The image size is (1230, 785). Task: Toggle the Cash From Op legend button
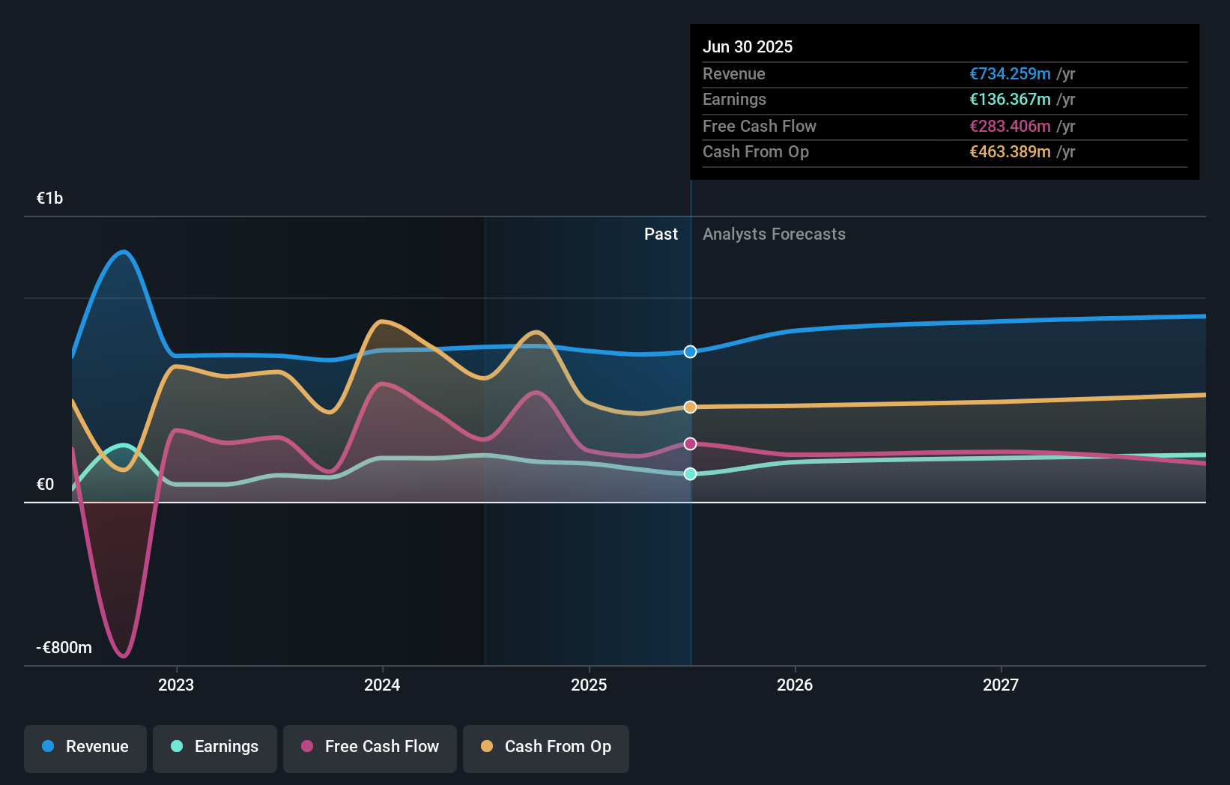click(x=546, y=748)
